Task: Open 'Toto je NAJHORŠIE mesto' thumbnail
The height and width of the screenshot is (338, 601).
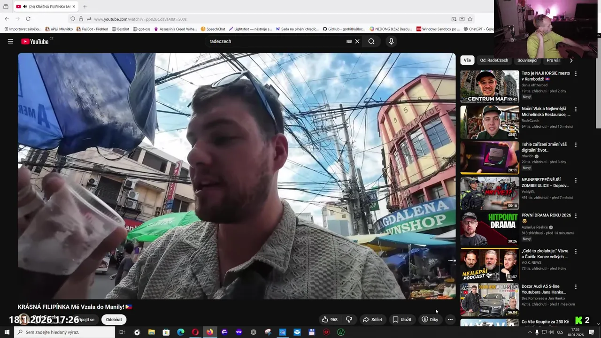Action: (x=490, y=86)
